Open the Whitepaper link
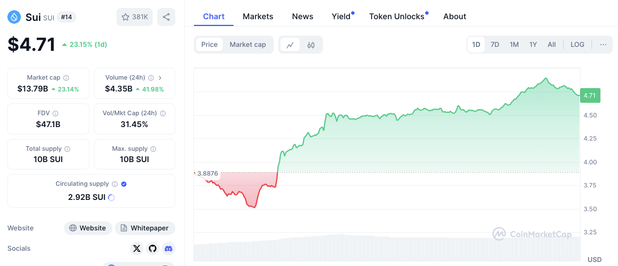 click(x=145, y=228)
